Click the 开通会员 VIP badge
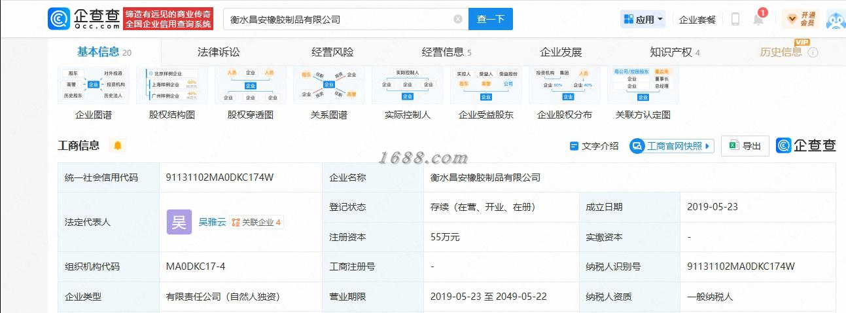Viewport: 846px width, 313px height. pyautogui.click(x=801, y=19)
